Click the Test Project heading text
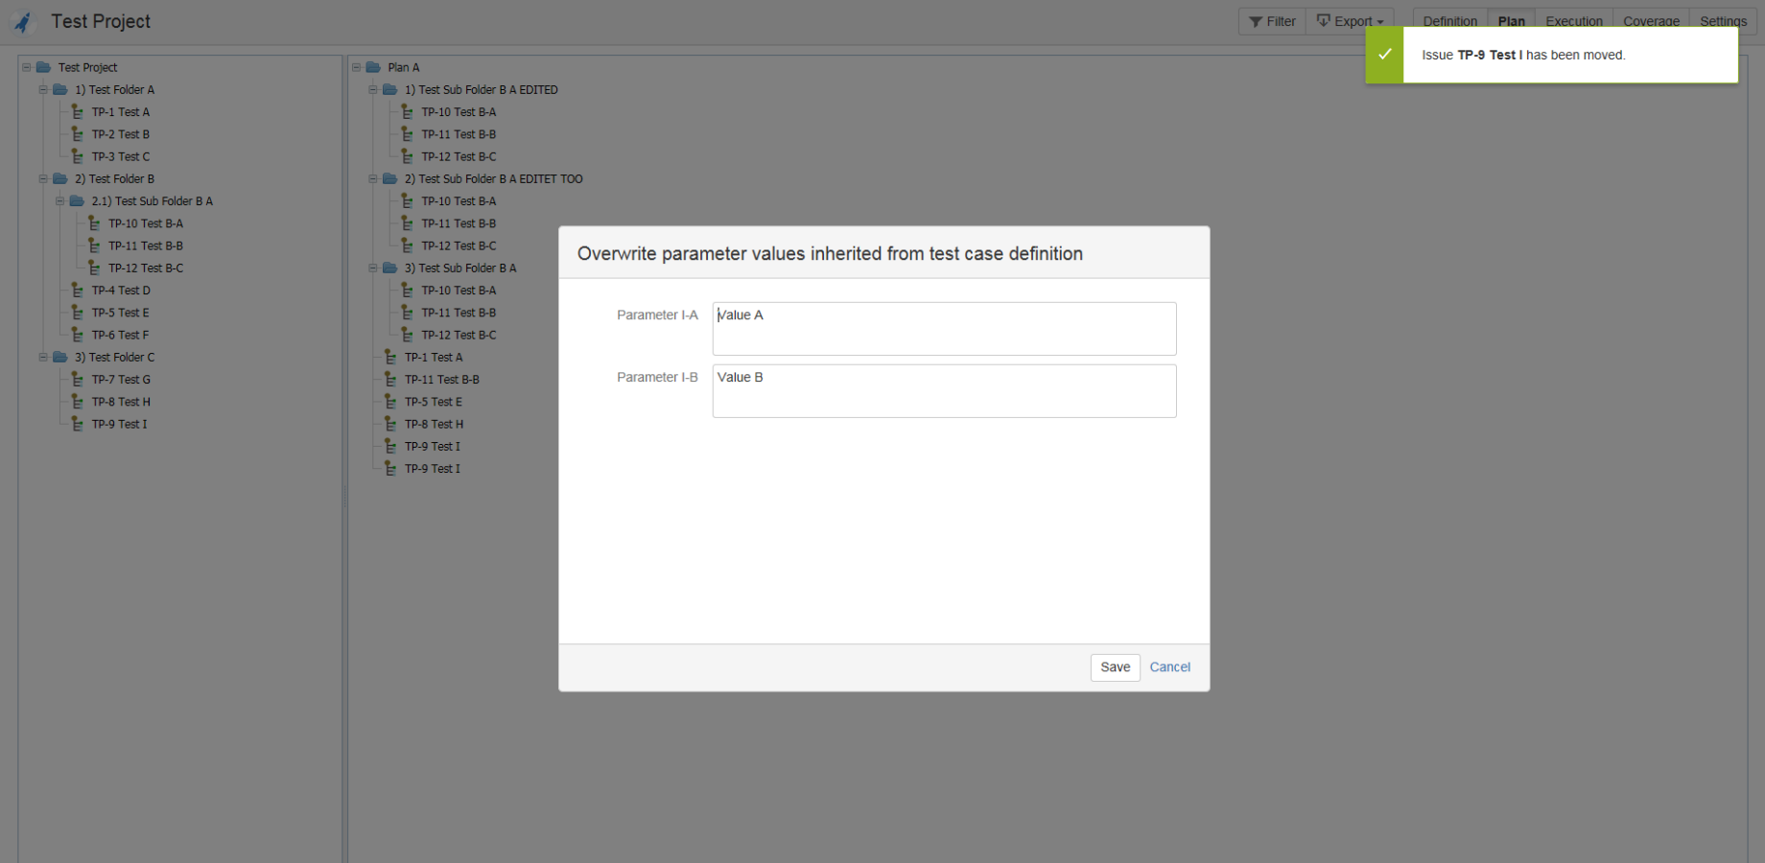The width and height of the screenshot is (1765, 863). [x=101, y=21]
